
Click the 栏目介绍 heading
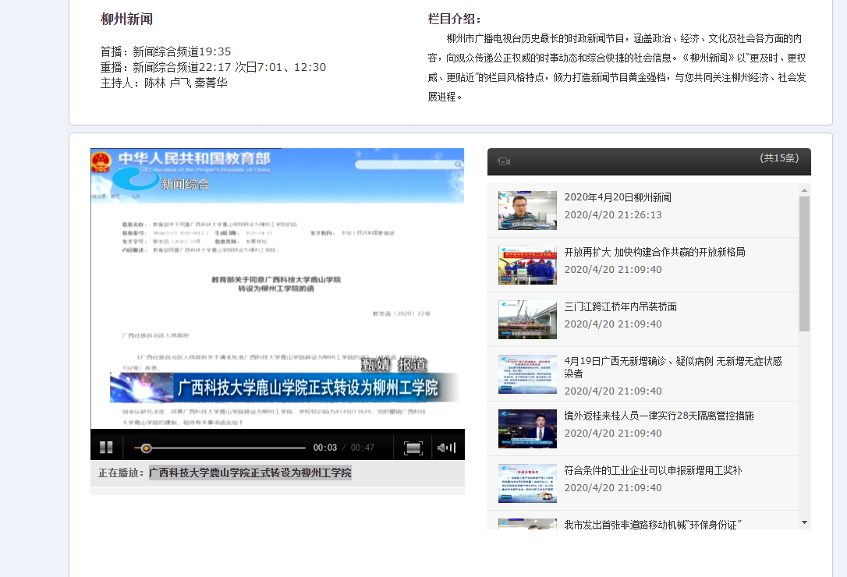pyautogui.click(x=454, y=19)
